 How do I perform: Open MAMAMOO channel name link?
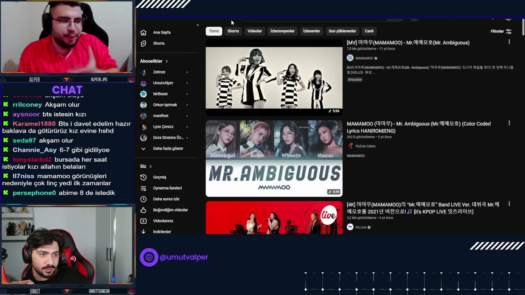[364, 58]
